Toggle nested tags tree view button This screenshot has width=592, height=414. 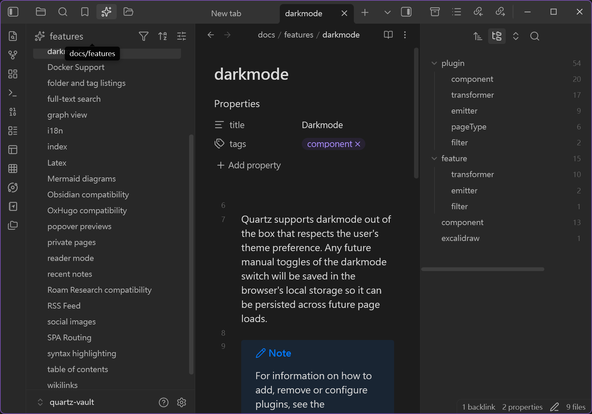497,36
